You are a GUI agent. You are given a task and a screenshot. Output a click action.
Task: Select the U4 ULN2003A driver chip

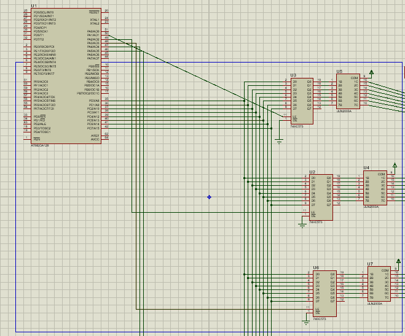[375, 188]
